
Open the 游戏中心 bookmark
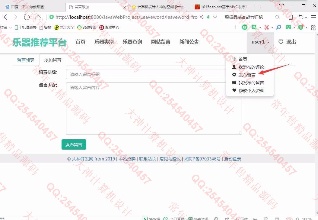coord(109,27)
